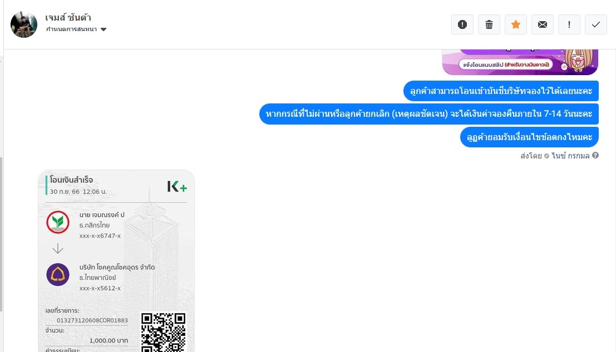Select the message ลูกค้ายอมรับเงื่อนไขข้อตกลงไหมคะ
The height and width of the screenshot is (352, 616).
coord(529,137)
